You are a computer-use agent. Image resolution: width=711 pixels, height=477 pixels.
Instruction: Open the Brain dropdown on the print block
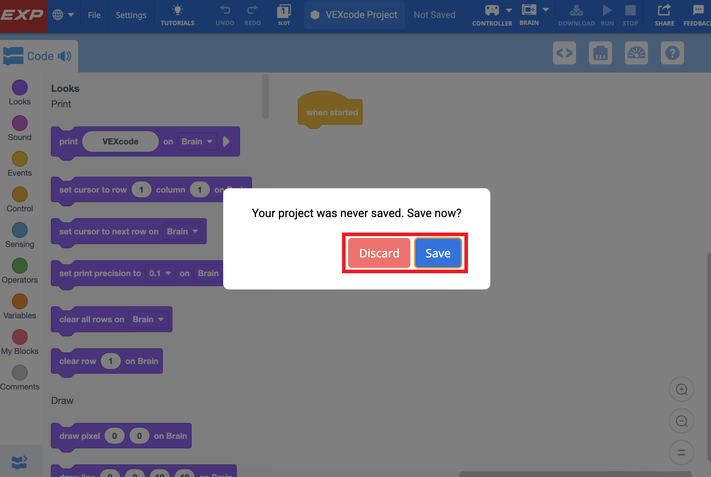pos(197,141)
